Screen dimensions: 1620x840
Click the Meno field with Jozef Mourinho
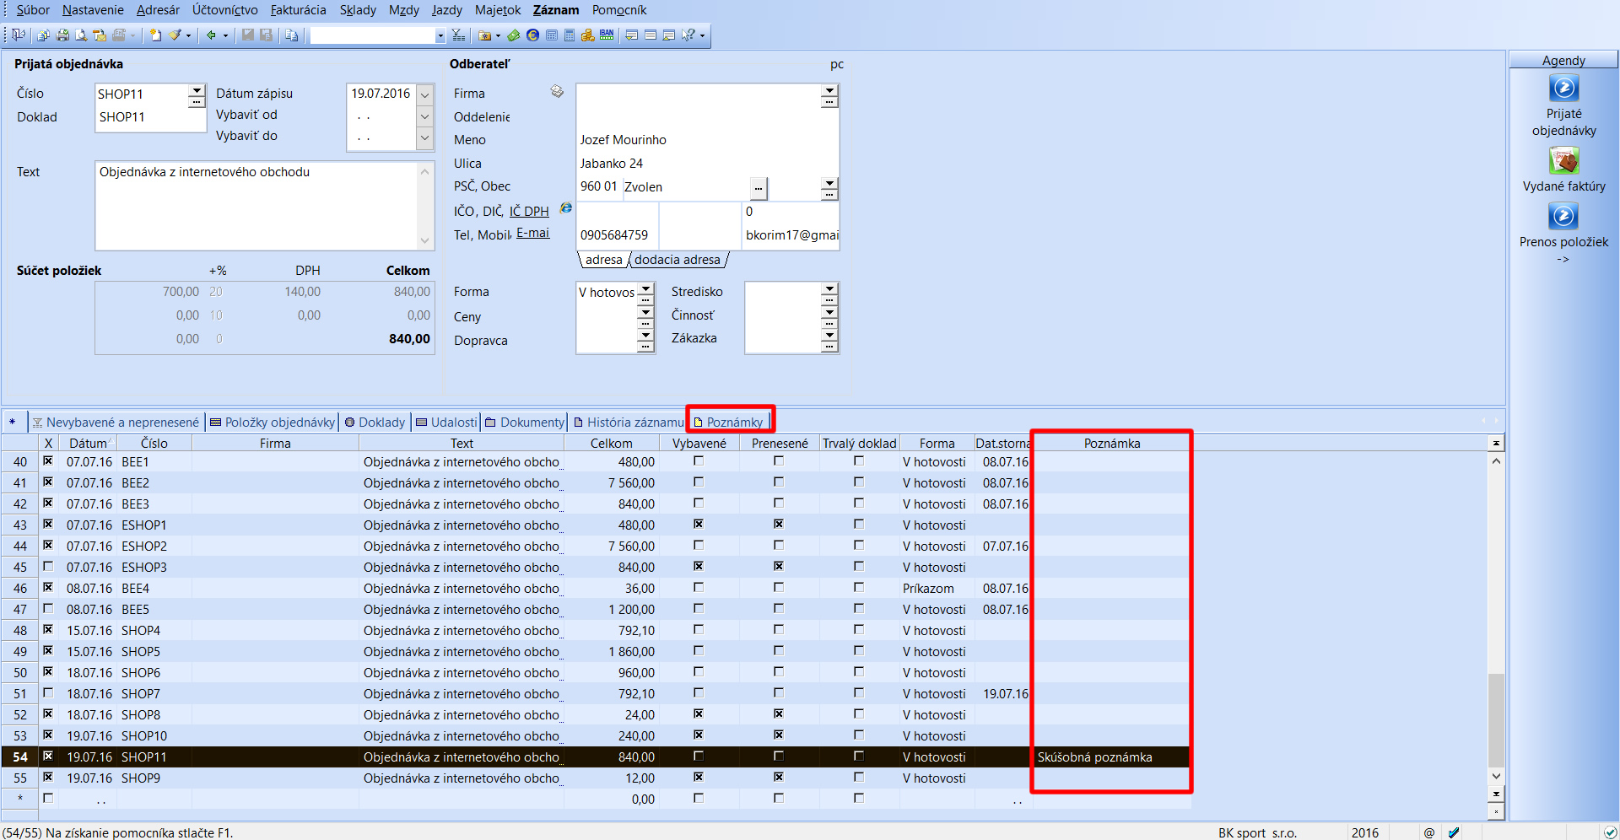click(x=707, y=140)
